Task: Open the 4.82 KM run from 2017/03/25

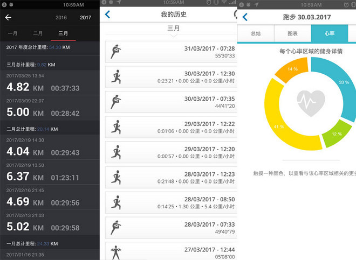Action: pos(50,83)
